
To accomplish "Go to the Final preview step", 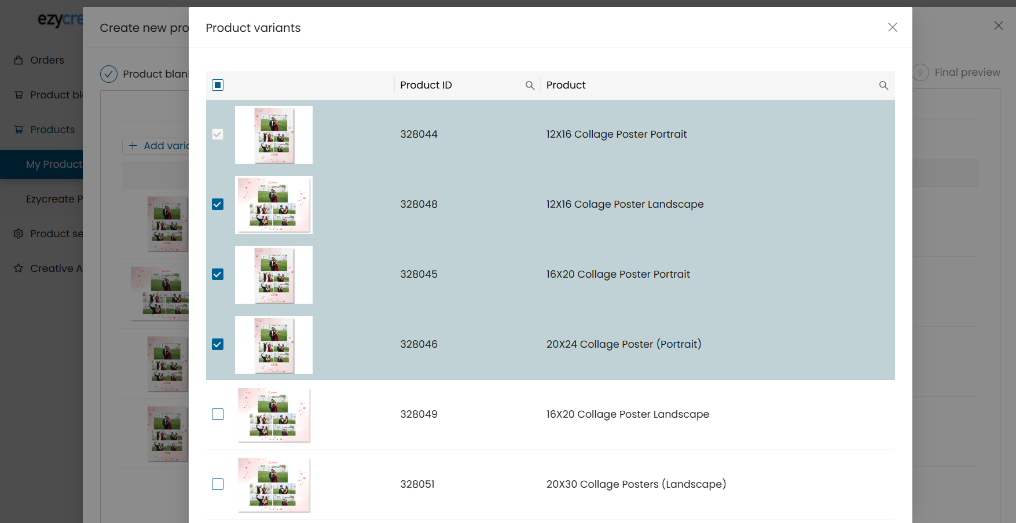I will coord(967,72).
